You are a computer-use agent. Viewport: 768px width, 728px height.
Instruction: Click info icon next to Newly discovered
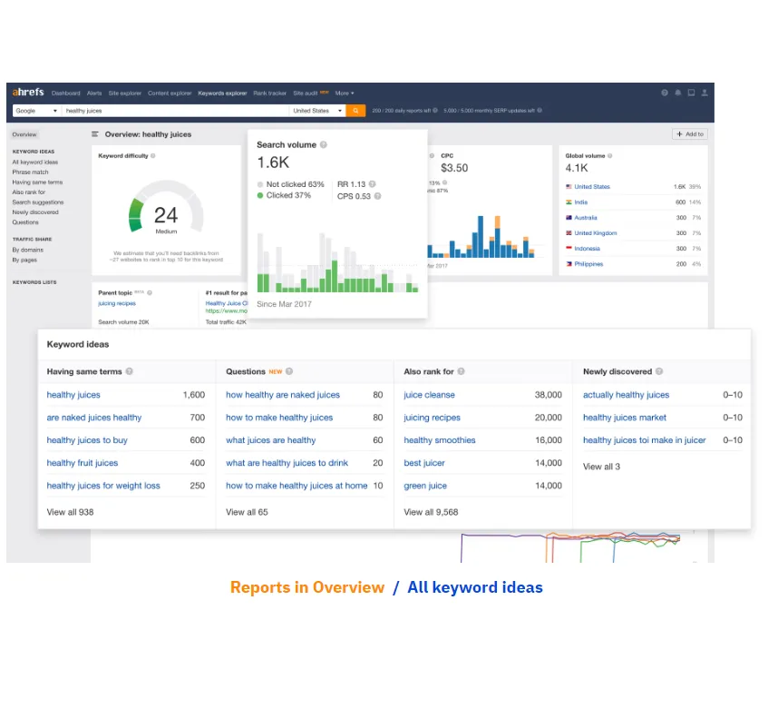659,371
